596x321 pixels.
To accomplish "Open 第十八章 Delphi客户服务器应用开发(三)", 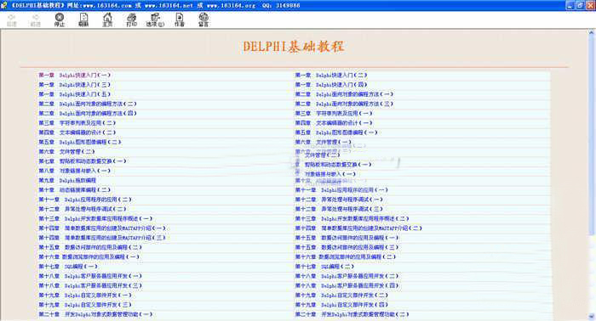I will click(90, 285).
